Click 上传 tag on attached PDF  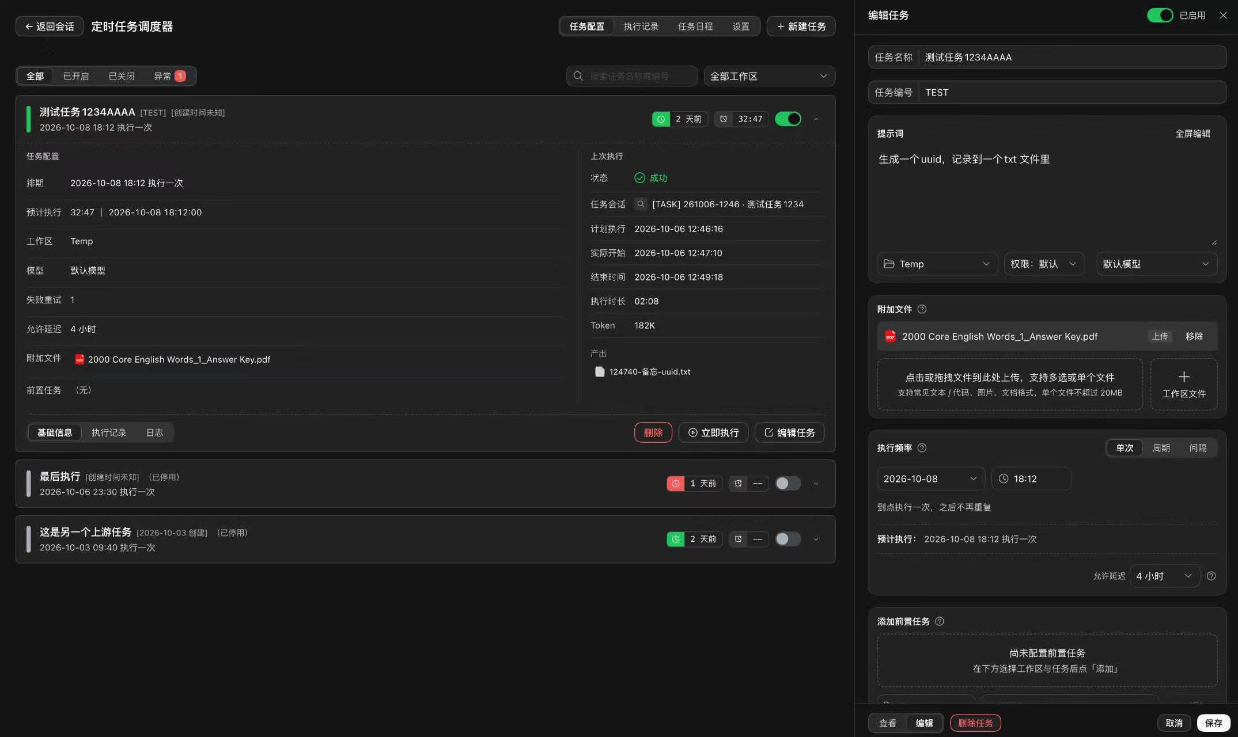(x=1160, y=336)
